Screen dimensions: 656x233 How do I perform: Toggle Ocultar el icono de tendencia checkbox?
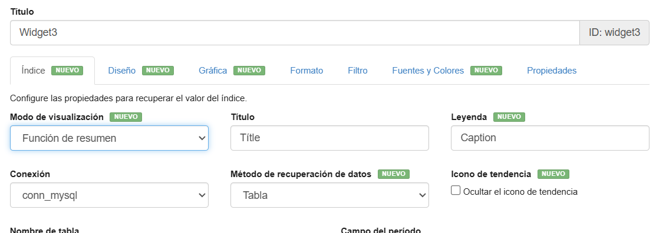[x=456, y=191]
